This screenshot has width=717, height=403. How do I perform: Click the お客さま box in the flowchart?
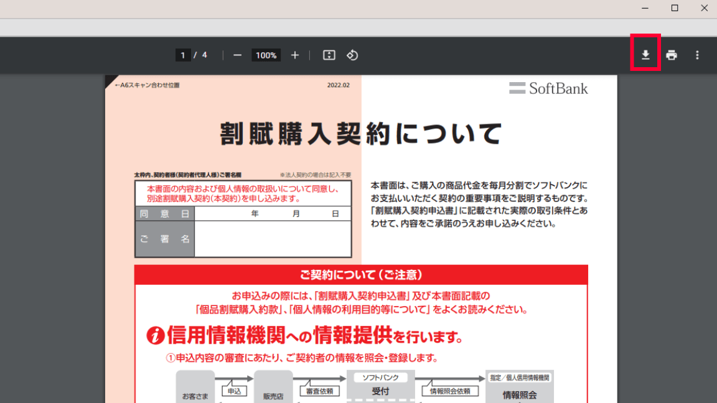(195, 389)
